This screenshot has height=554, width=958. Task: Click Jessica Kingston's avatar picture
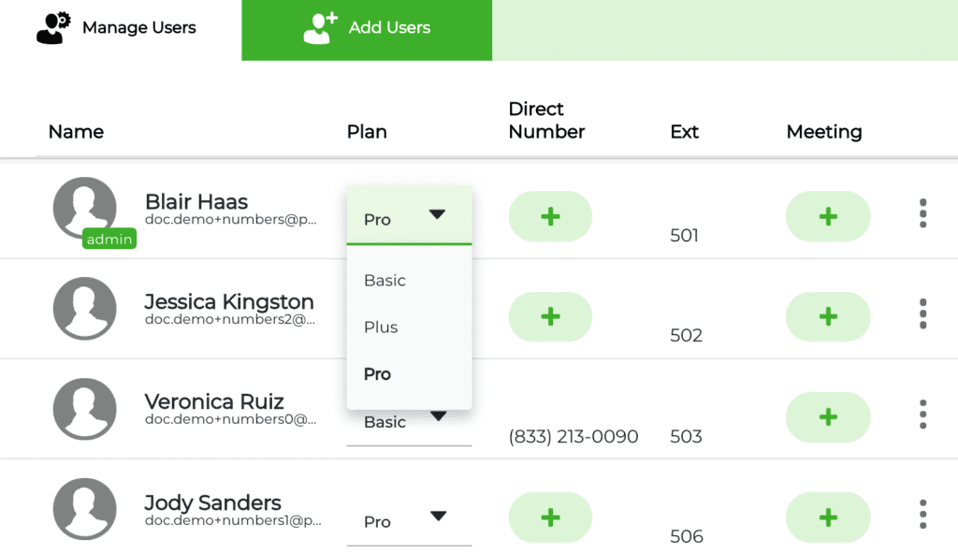point(84,308)
